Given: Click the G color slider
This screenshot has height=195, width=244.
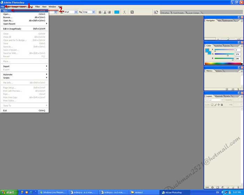Looking at the screenshot, I should [224, 54].
